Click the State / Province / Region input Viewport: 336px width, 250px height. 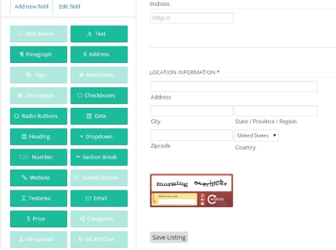tap(276, 111)
